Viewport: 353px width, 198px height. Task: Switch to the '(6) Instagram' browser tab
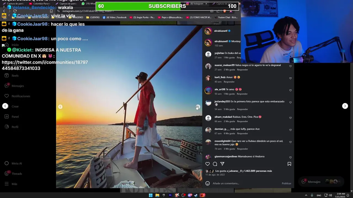point(196,4)
